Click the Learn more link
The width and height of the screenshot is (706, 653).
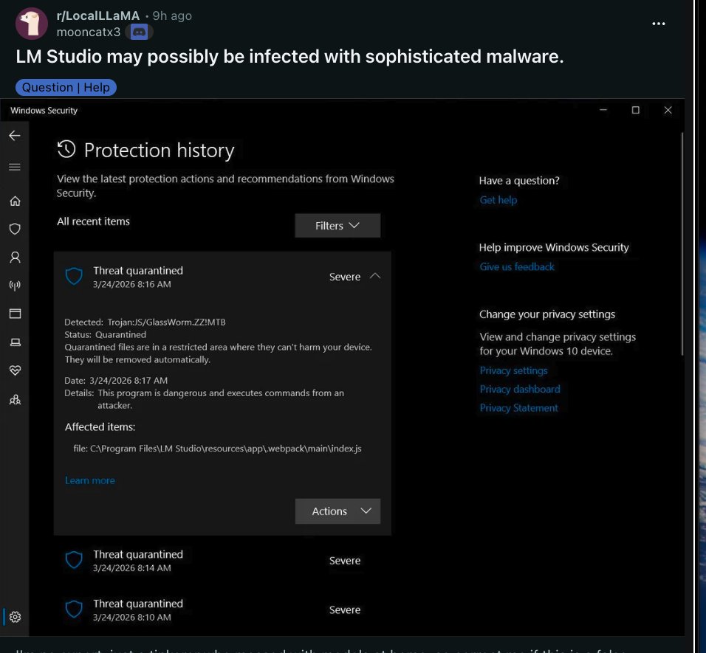90,480
